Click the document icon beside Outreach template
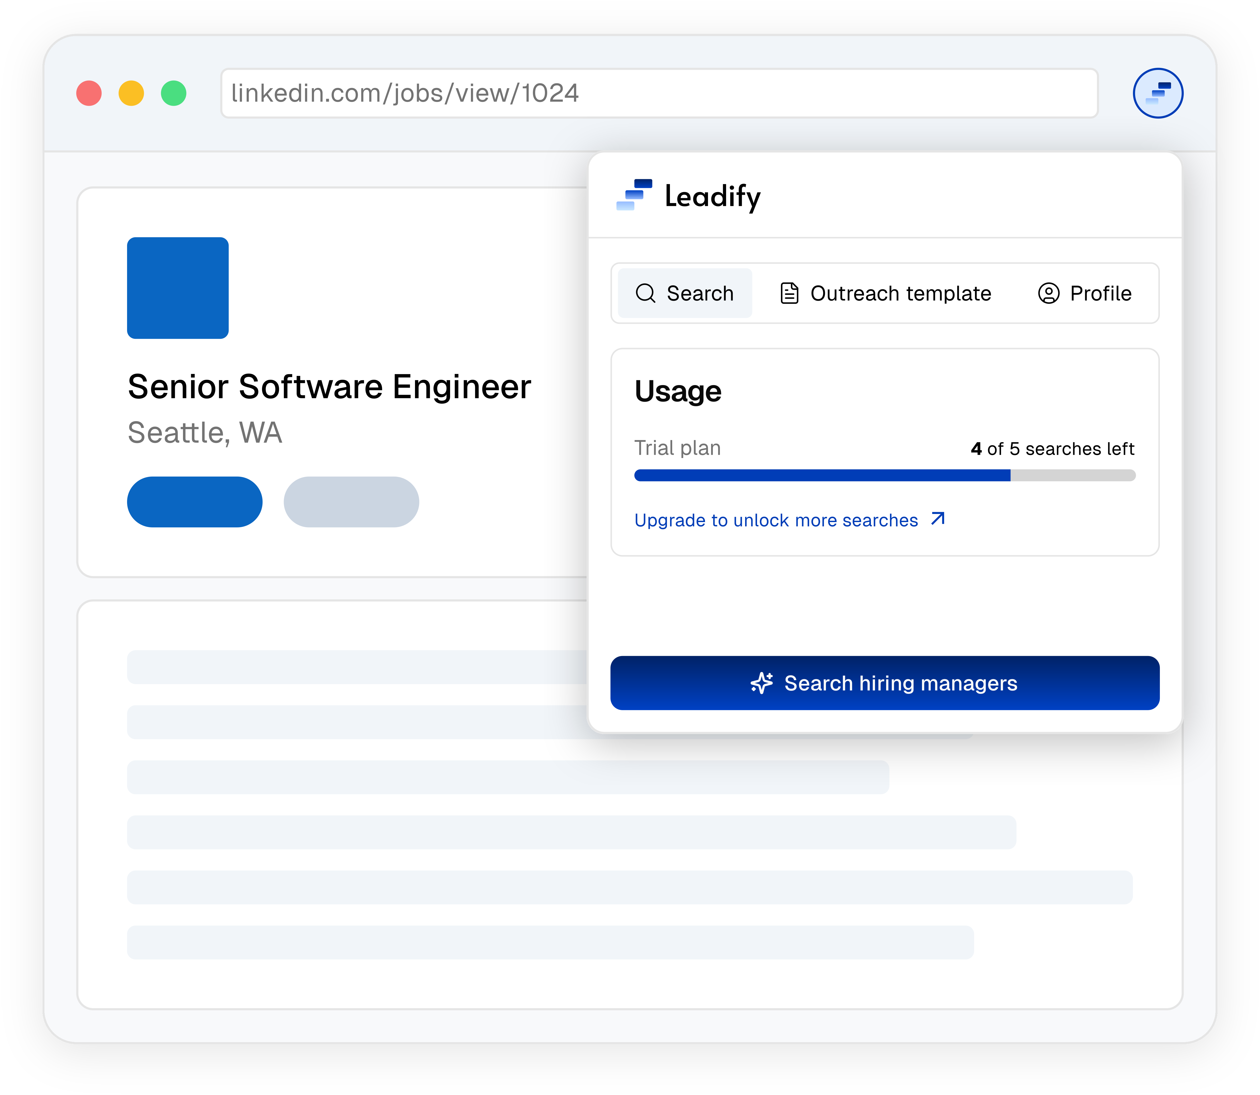 pyautogui.click(x=790, y=293)
